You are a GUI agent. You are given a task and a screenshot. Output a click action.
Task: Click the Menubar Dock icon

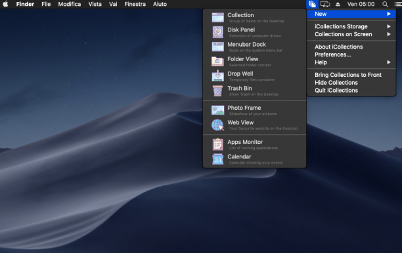tap(217, 47)
